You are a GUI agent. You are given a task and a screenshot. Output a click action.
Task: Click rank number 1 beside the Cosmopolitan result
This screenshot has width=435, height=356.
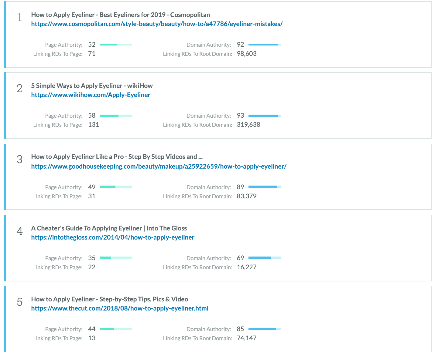coord(20,18)
